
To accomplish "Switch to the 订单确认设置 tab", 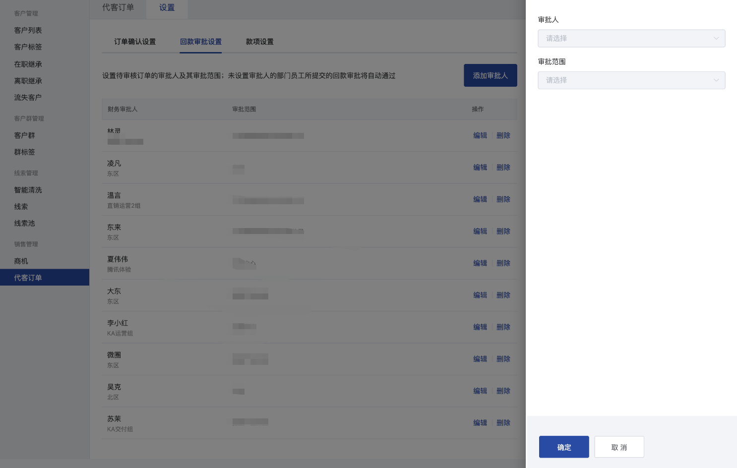I will (x=135, y=42).
